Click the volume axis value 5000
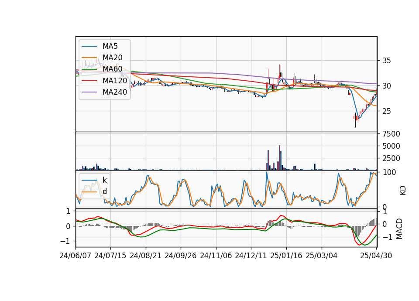The height and width of the screenshot is (301, 419). [391, 146]
